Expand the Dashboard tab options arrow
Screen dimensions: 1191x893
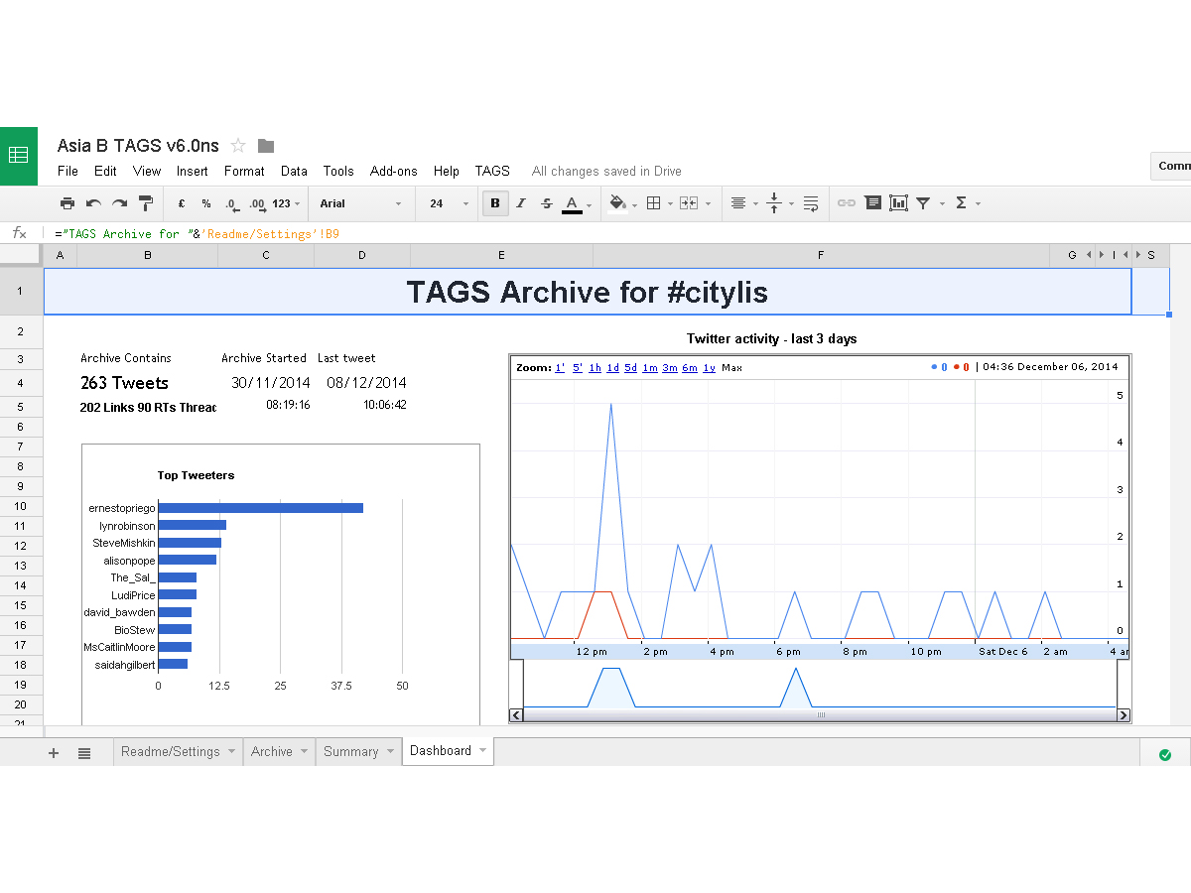point(483,751)
